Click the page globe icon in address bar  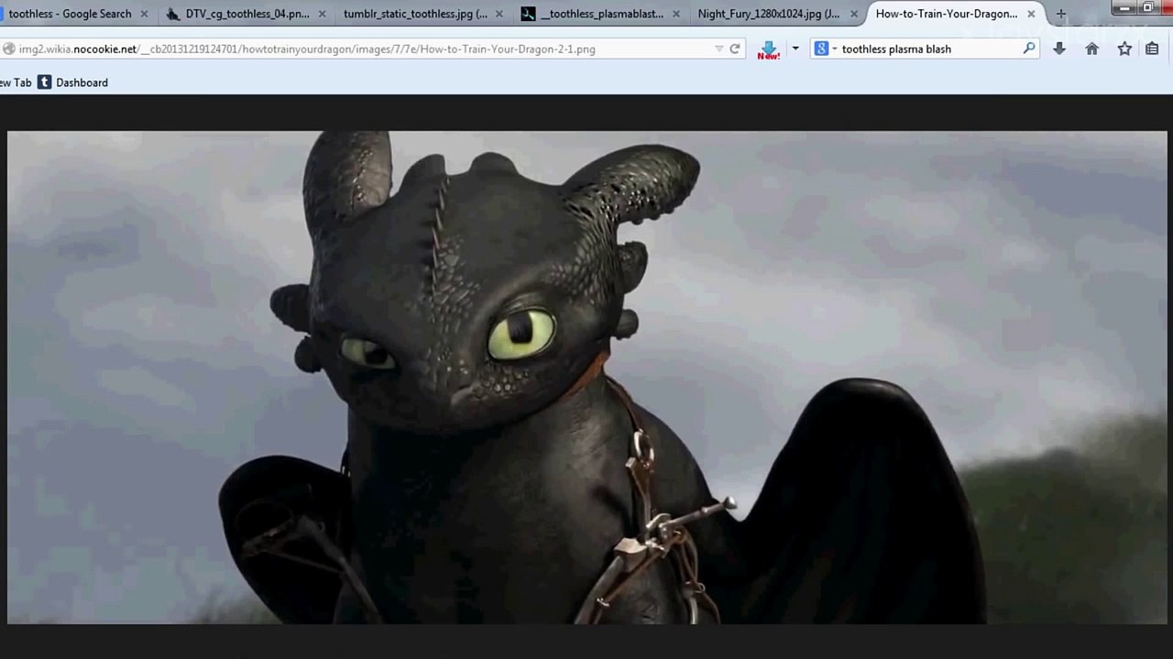pyautogui.click(x=8, y=49)
